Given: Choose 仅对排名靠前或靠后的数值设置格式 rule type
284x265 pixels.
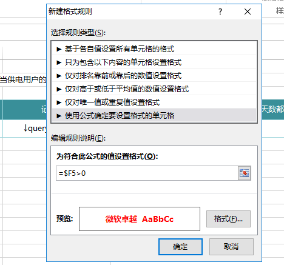Looking at the screenshot, I should point(154,76).
